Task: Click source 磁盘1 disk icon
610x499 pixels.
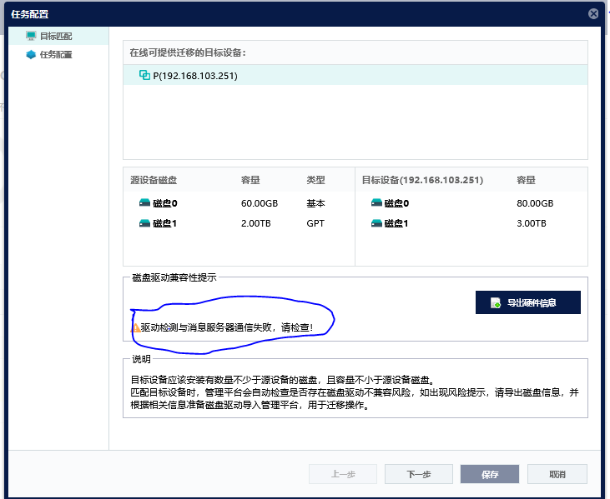Action: 144,223
